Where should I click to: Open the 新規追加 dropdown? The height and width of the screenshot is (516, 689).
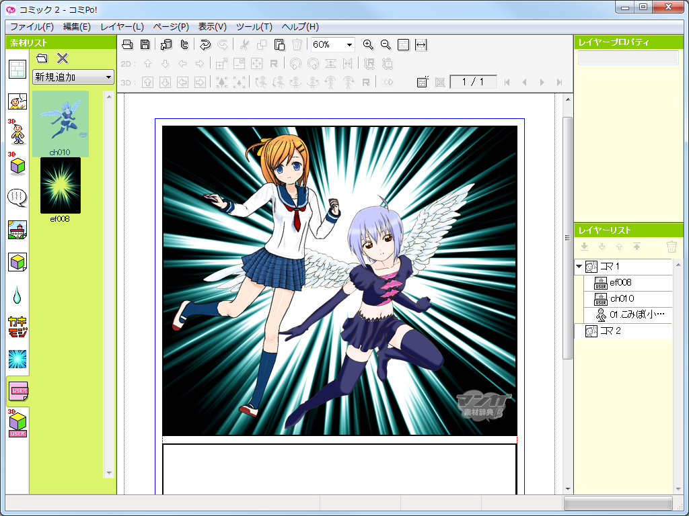point(73,77)
